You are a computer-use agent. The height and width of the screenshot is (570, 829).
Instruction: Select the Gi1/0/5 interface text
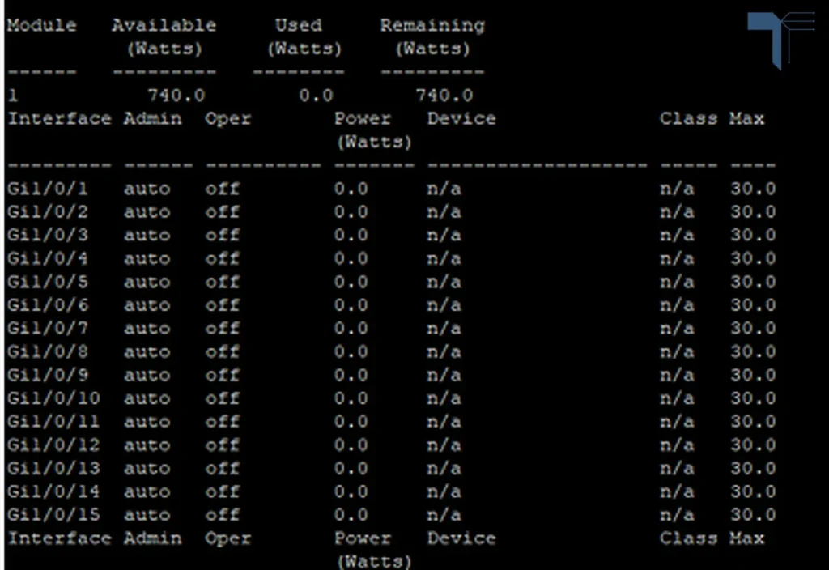click(48, 282)
